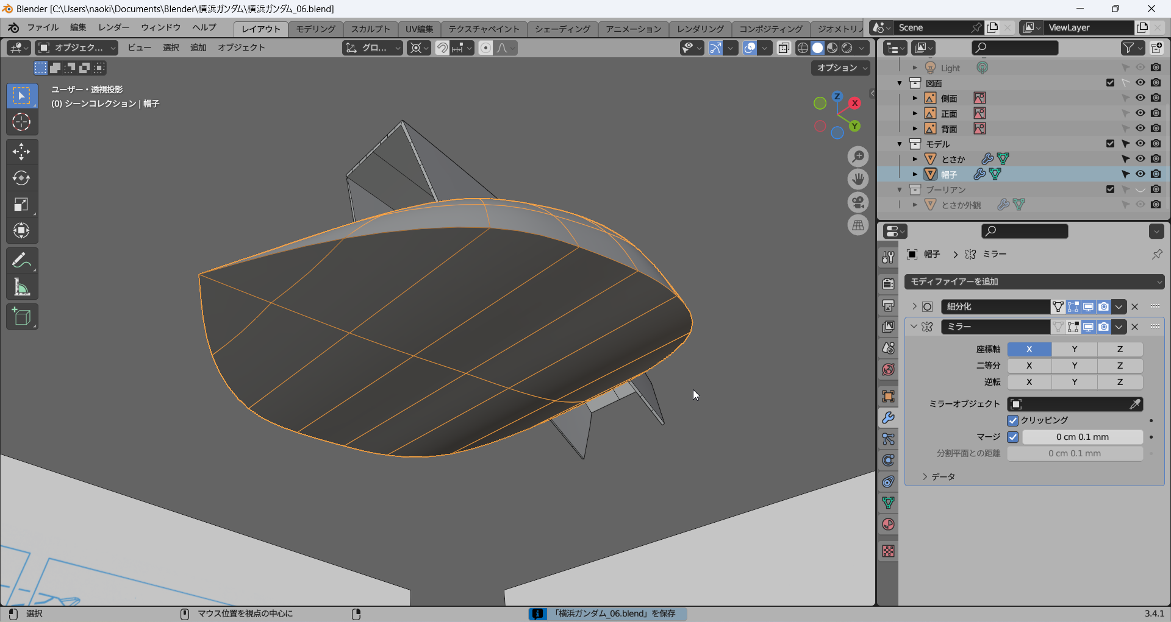The image size is (1171, 622).
Task: Expand the データ section
Action: (x=925, y=476)
